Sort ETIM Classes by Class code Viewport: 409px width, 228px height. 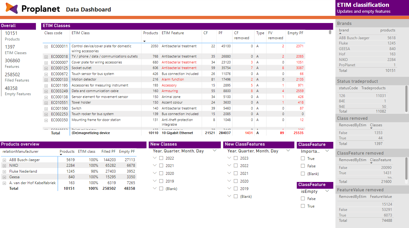[53, 33]
